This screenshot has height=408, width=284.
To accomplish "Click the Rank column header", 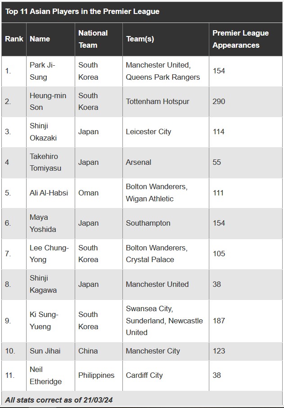I will pyautogui.click(x=14, y=39).
